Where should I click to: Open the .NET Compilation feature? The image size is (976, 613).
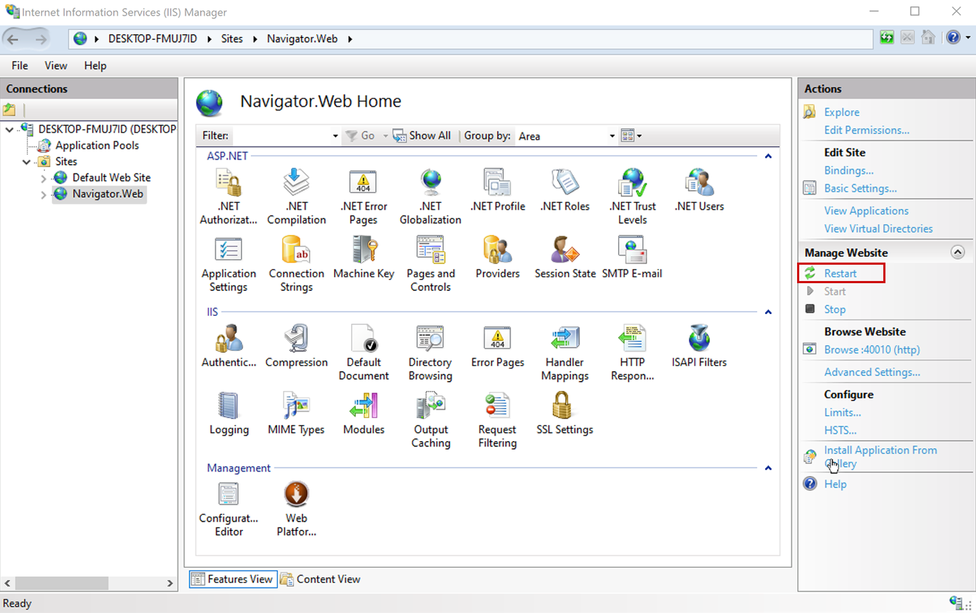297,196
